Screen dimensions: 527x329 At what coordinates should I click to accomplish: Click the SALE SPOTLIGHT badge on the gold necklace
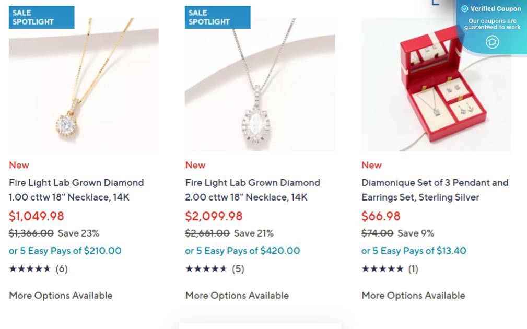(41, 17)
